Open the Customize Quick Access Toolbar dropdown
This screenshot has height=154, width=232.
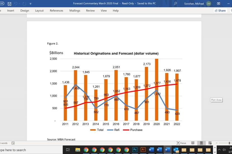[30, 4]
